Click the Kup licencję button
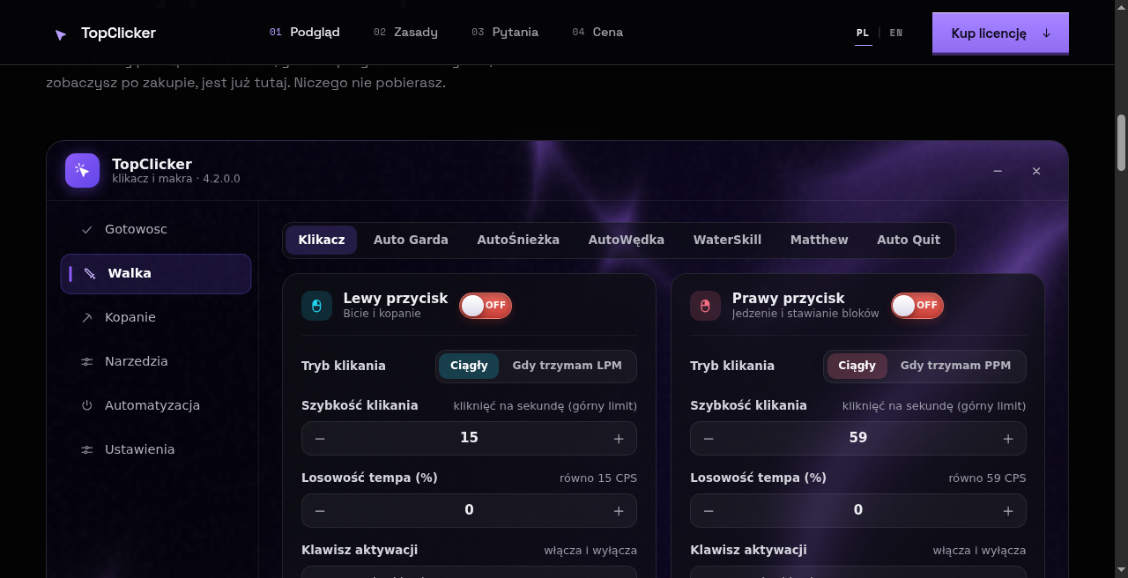Viewport: 1128px width, 578px height. [1000, 33]
